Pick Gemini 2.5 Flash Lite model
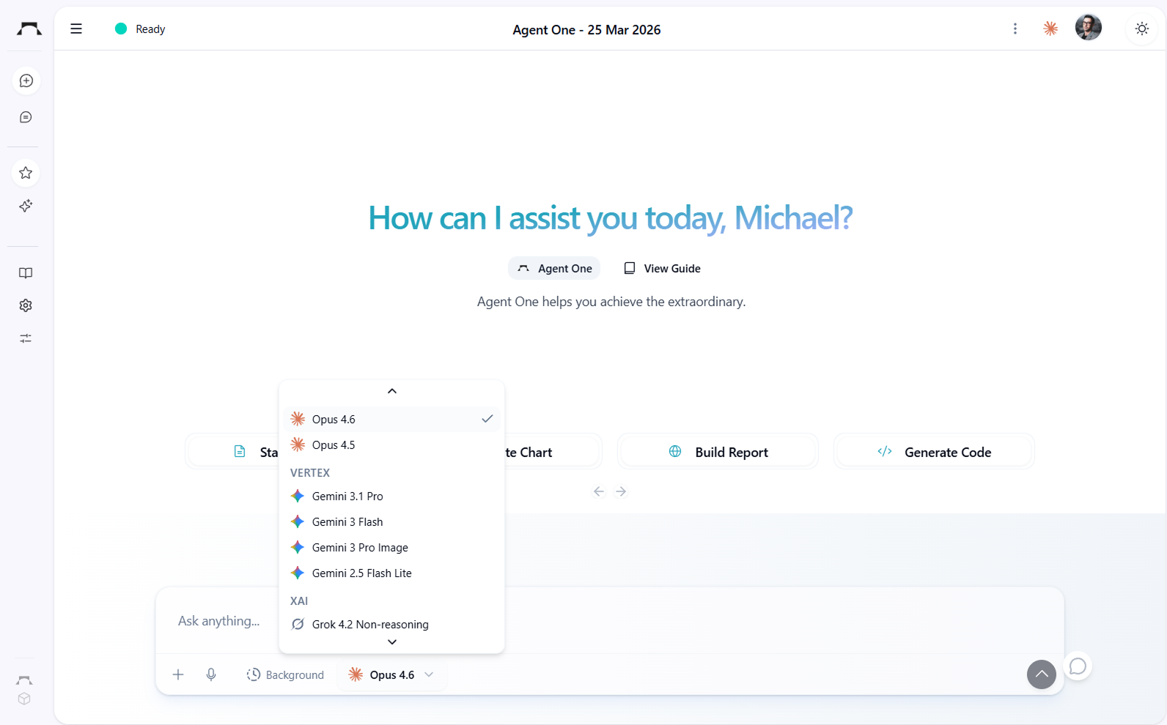This screenshot has width=1167, height=725. [x=392, y=573]
